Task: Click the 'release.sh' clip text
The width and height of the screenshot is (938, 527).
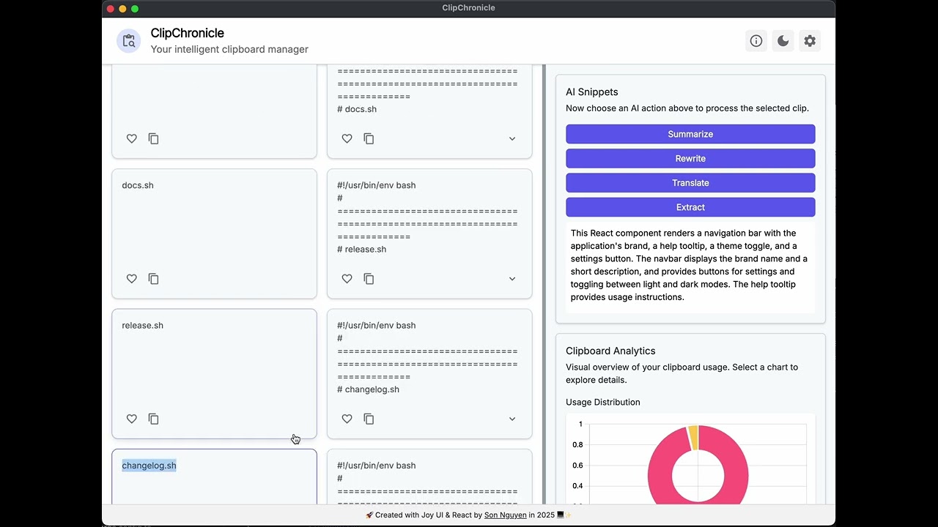Action: tap(142, 326)
